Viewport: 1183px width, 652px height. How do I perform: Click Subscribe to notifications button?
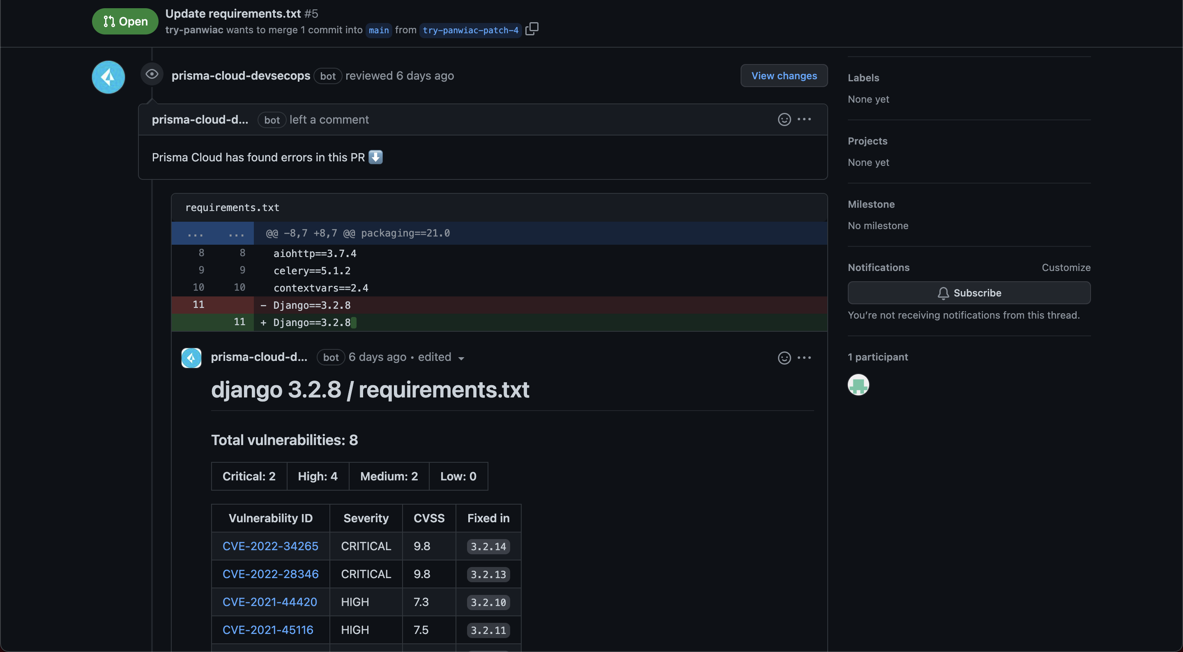tap(969, 293)
